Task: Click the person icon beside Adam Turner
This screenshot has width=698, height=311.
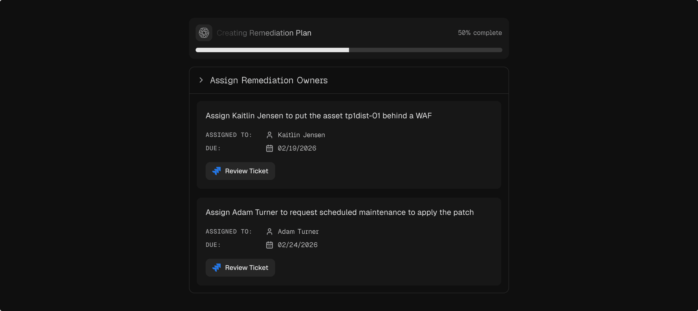Action: (269, 232)
